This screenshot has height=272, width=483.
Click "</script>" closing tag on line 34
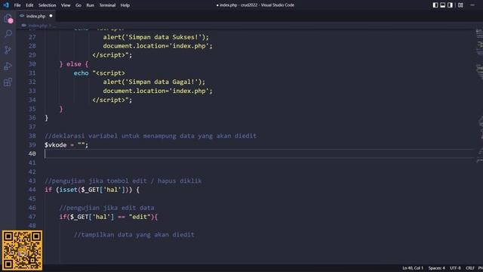(109, 100)
